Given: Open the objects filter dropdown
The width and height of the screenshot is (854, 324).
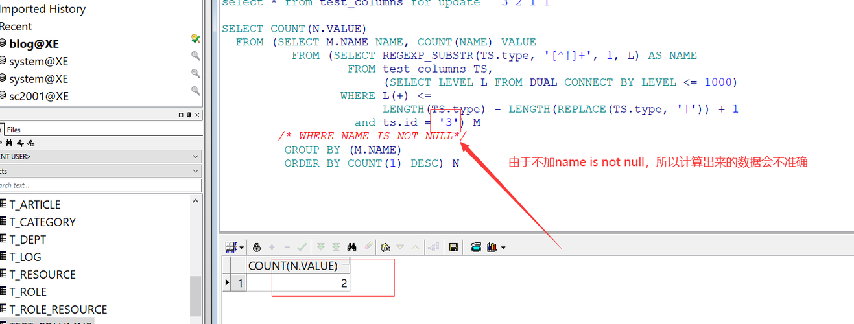Looking at the screenshot, I should (101, 171).
